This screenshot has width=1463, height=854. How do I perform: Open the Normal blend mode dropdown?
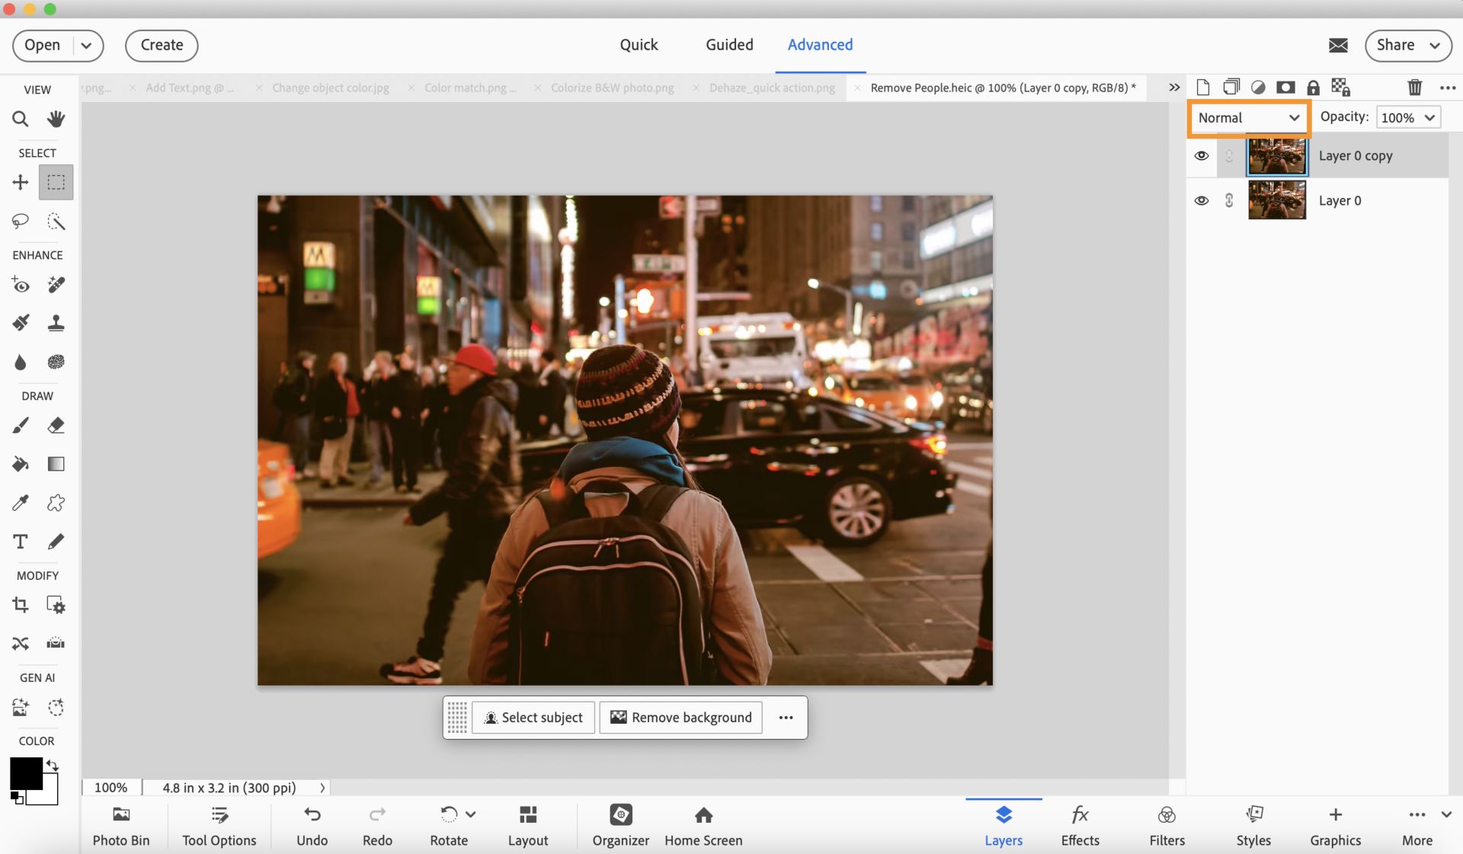(x=1248, y=117)
